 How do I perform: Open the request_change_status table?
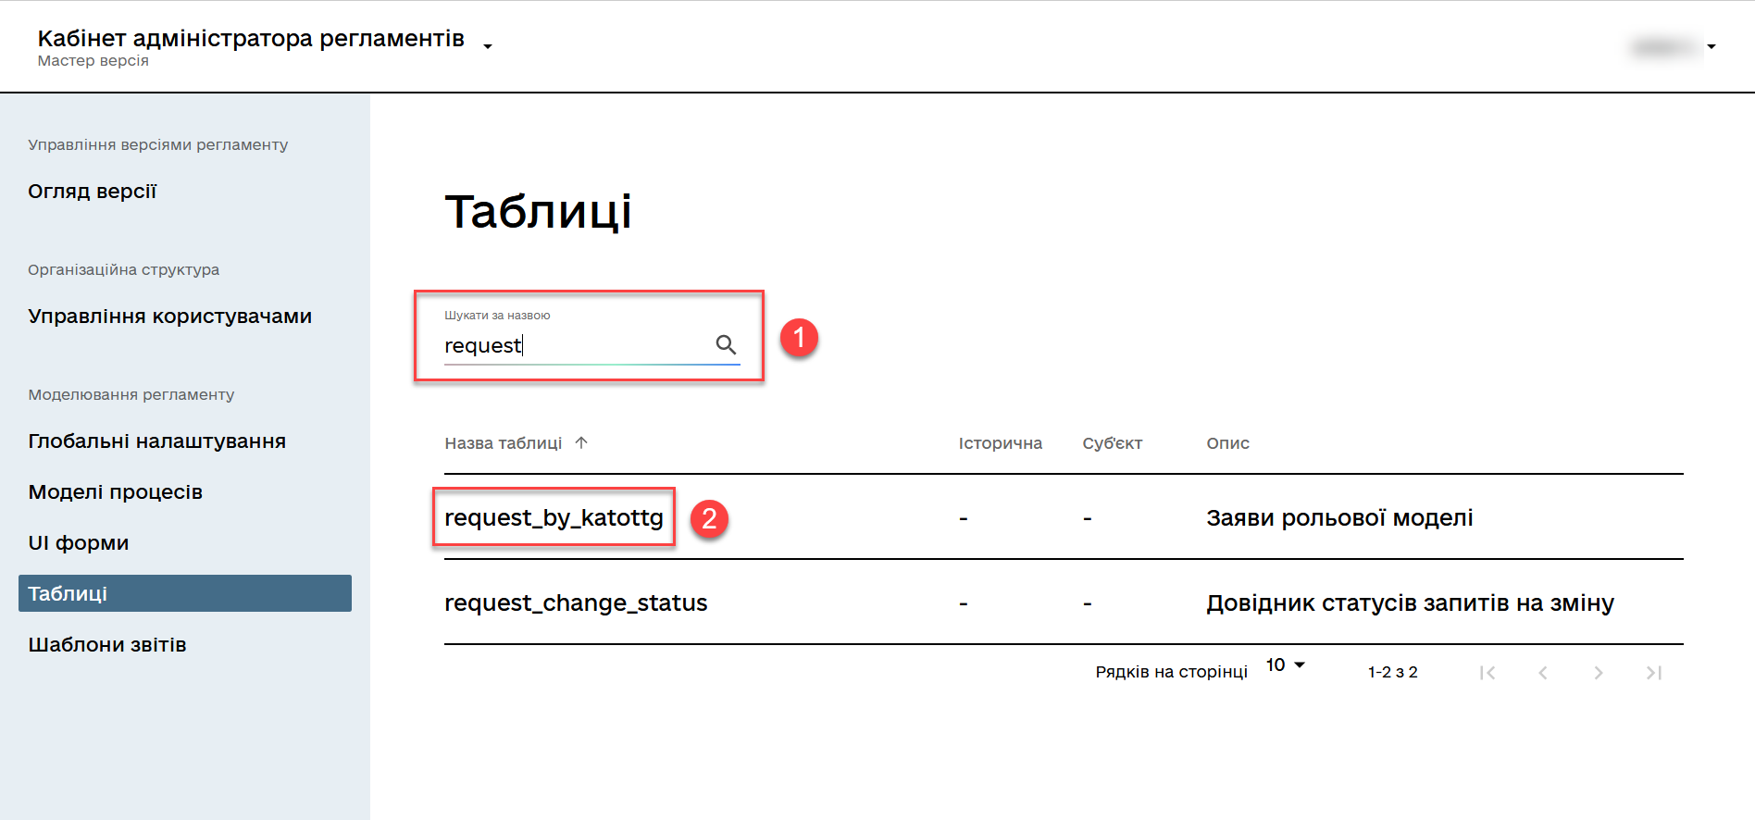pyautogui.click(x=576, y=603)
